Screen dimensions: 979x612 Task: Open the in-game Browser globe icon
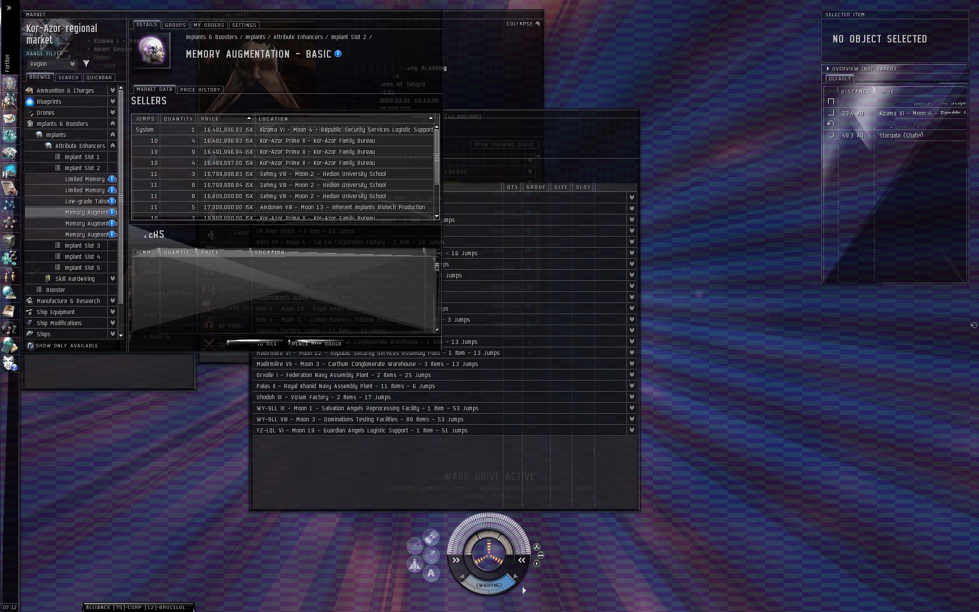[9, 293]
